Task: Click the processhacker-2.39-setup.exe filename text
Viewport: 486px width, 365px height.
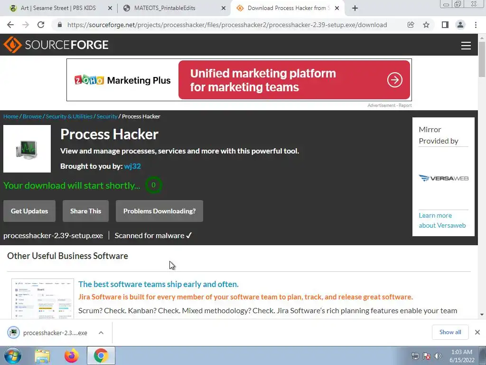Action: [53, 236]
